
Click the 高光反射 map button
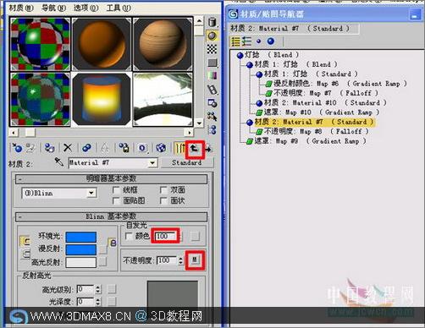click(102, 262)
